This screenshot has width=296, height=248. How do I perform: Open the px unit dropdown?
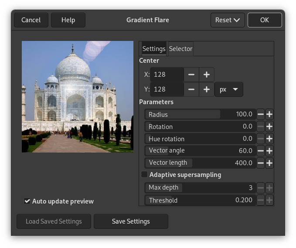tap(228, 89)
